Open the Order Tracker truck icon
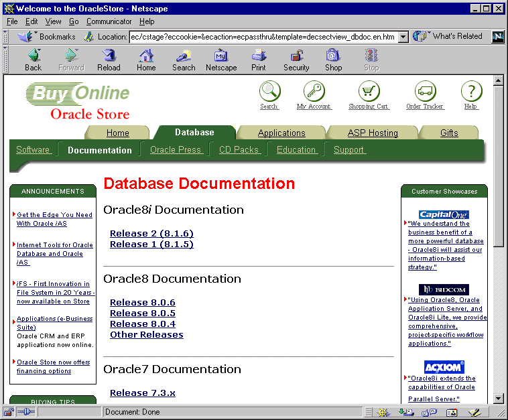Screen dimensions: 508x420 pyautogui.click(x=425, y=91)
